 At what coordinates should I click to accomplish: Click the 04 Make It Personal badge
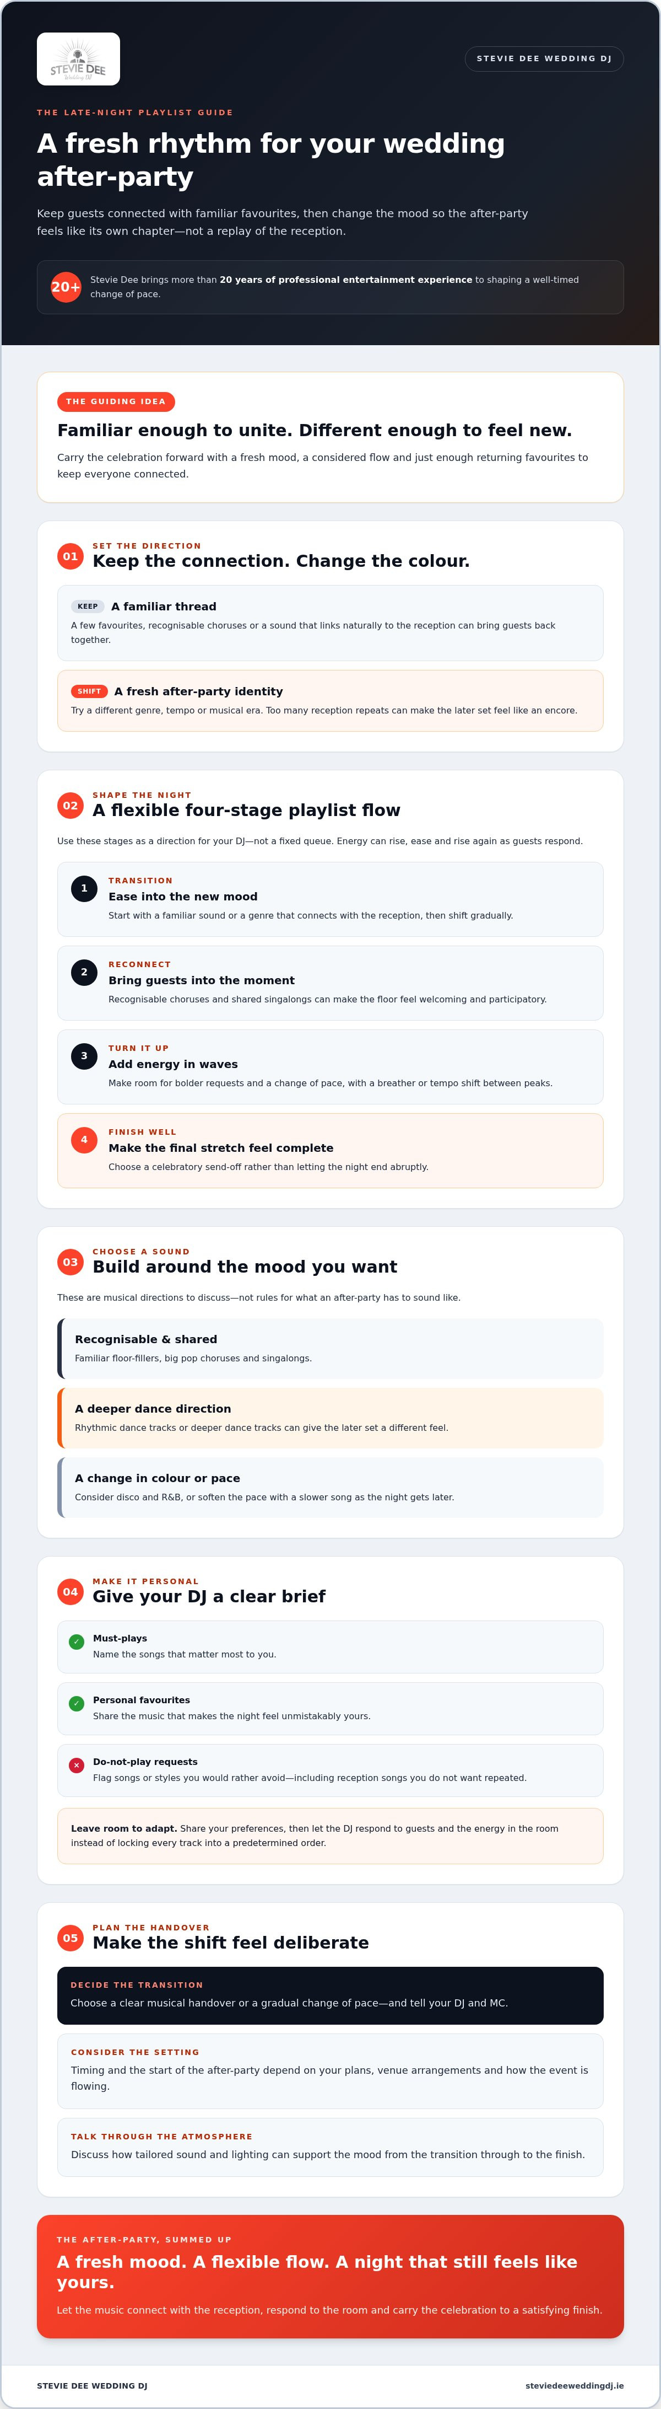pyautogui.click(x=70, y=1592)
